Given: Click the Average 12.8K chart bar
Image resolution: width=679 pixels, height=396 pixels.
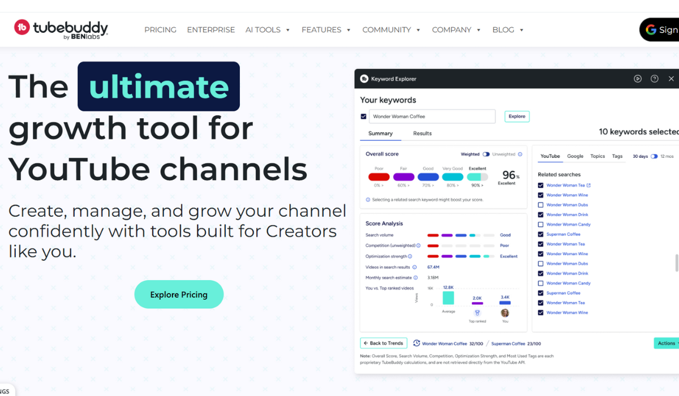Looking at the screenshot, I should [449, 298].
